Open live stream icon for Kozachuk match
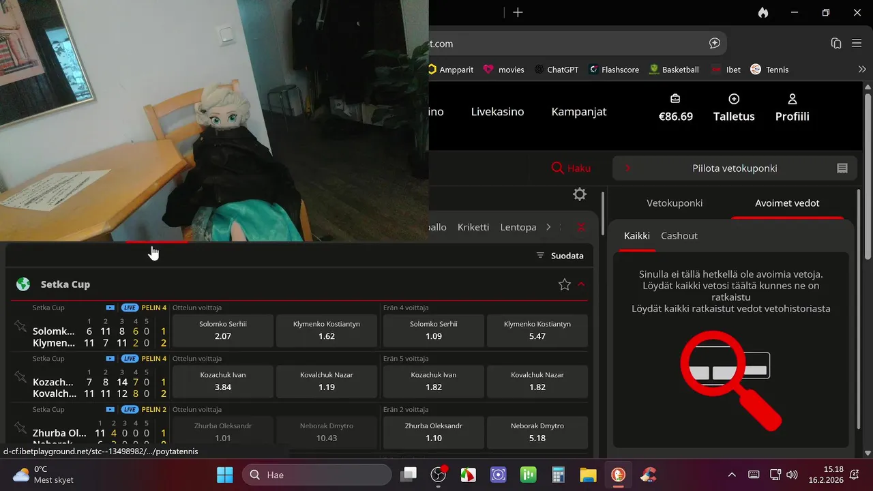Image resolution: width=873 pixels, height=491 pixels. [110, 359]
